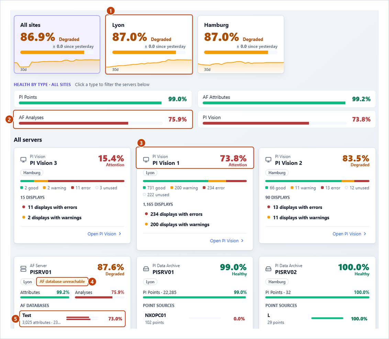This screenshot has width=389, height=339.
Task: Click chevron arrow on PI Vision 2 link
Action: point(365,234)
